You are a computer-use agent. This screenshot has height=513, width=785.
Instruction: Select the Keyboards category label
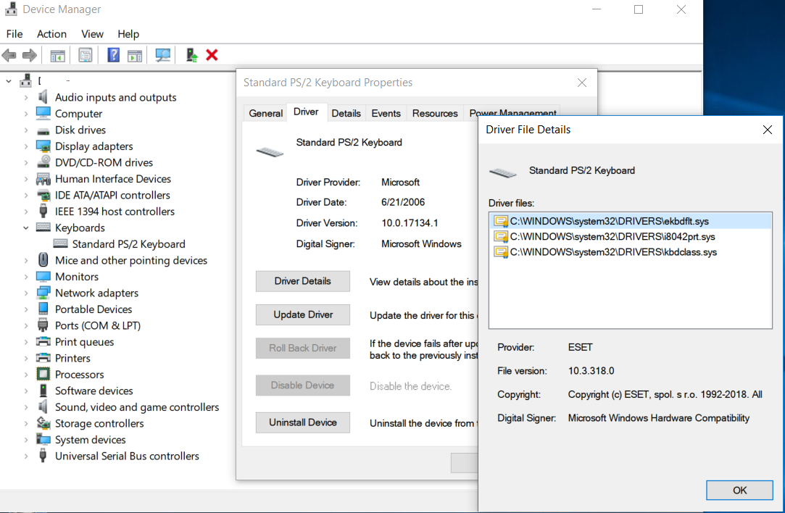point(80,228)
